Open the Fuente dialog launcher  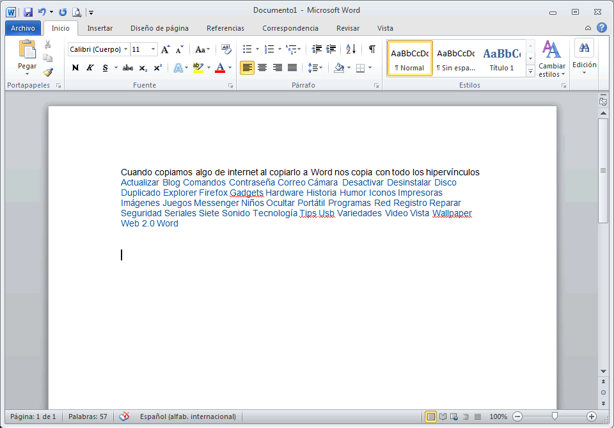pos(231,85)
